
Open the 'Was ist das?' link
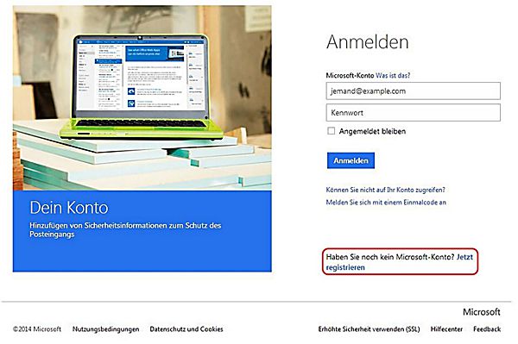393,75
